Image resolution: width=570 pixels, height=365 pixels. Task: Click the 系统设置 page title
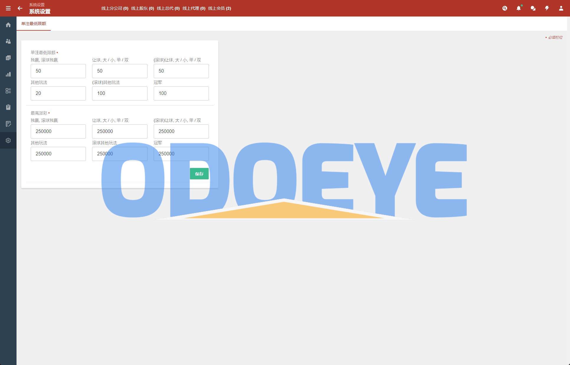40,11
